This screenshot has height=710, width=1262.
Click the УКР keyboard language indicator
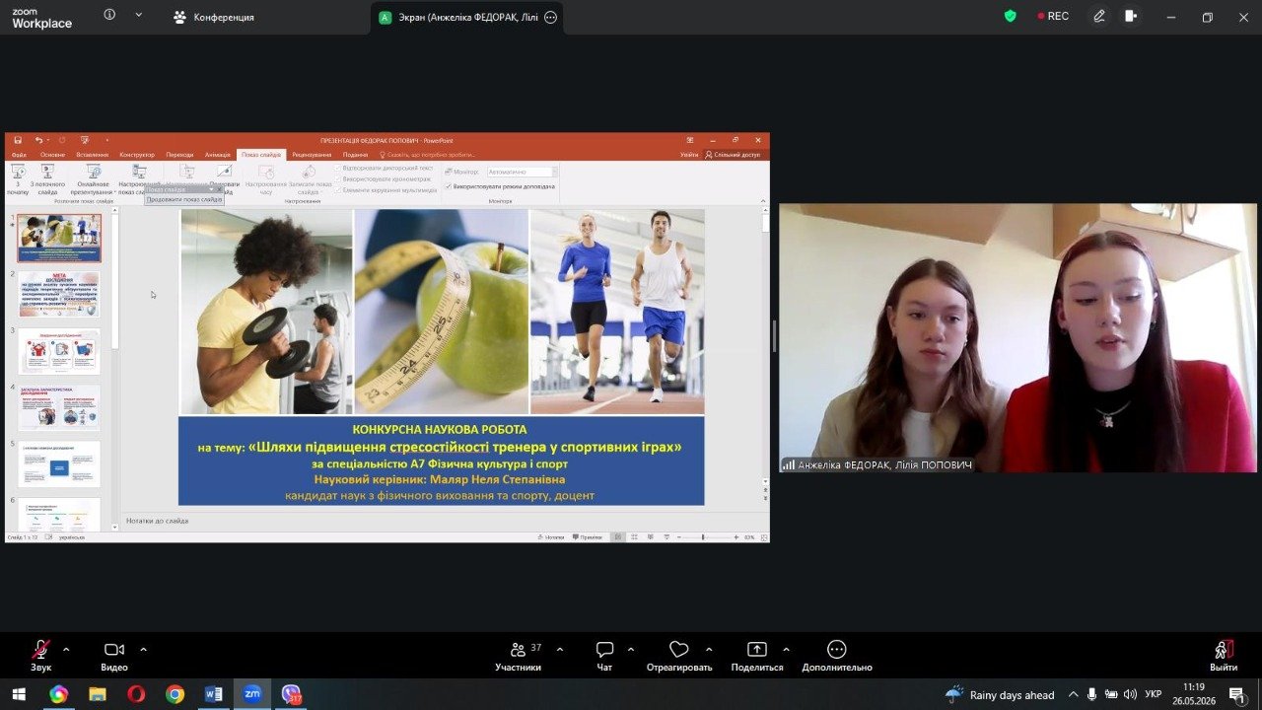1153,694
